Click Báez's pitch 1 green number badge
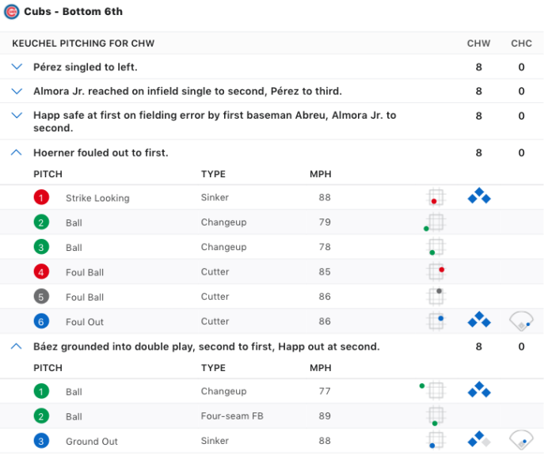Viewport: 552px width, 459px height. click(x=41, y=391)
